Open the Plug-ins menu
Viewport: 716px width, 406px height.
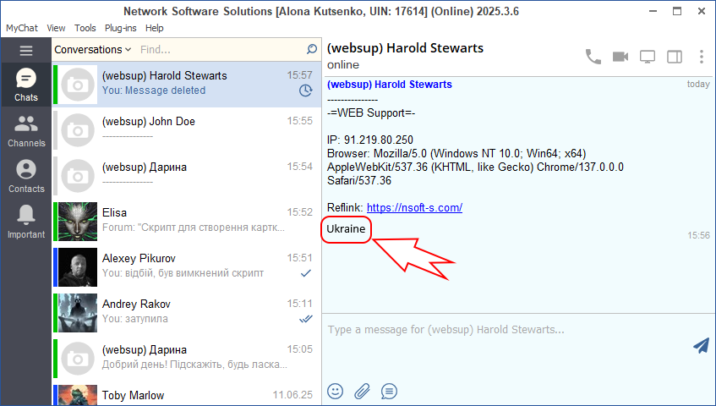pyautogui.click(x=120, y=28)
